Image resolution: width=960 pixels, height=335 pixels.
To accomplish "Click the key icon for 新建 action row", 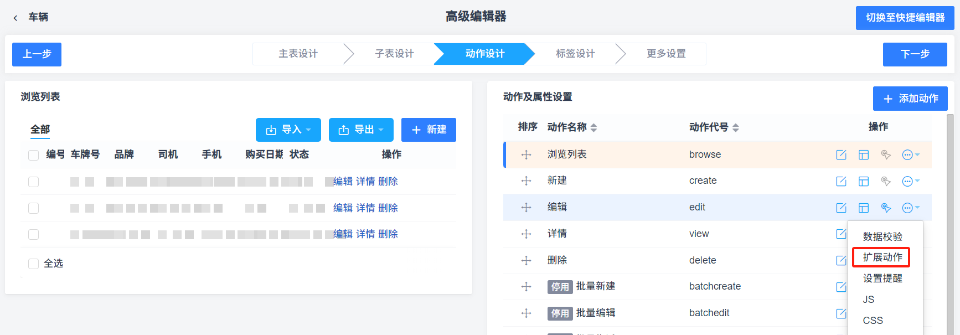I will coord(886,181).
